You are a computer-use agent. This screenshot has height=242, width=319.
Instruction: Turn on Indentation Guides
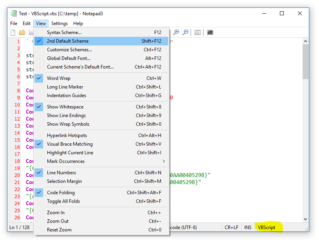pyautogui.click(x=101, y=96)
